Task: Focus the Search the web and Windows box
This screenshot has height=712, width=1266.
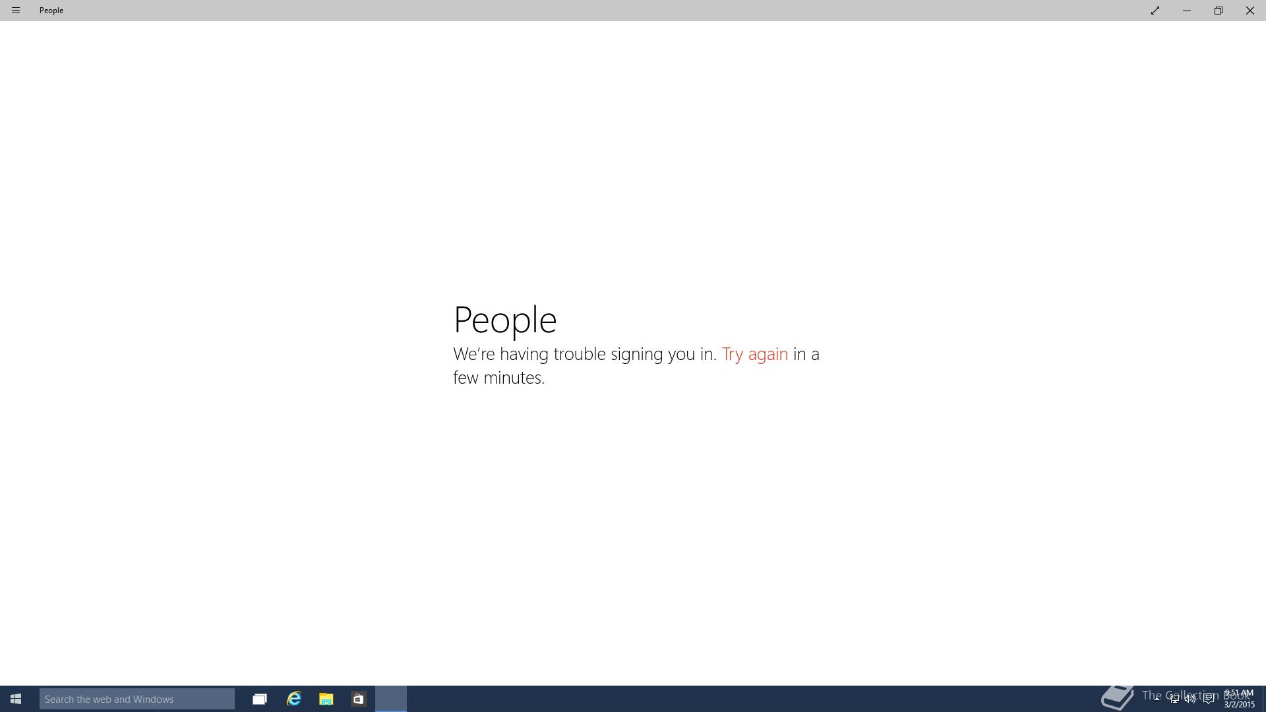Action: [x=137, y=699]
